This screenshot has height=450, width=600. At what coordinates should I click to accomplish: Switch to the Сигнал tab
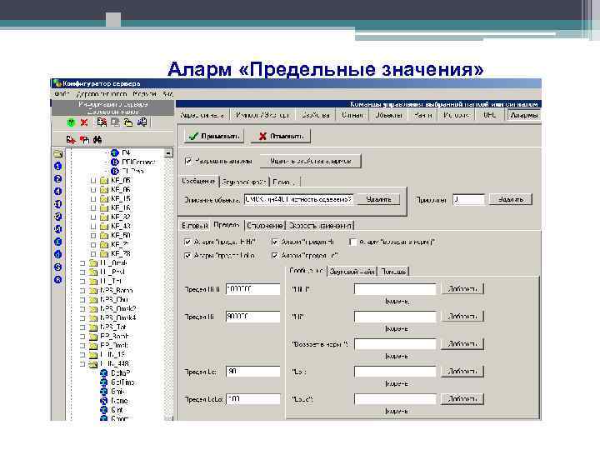coord(352,115)
